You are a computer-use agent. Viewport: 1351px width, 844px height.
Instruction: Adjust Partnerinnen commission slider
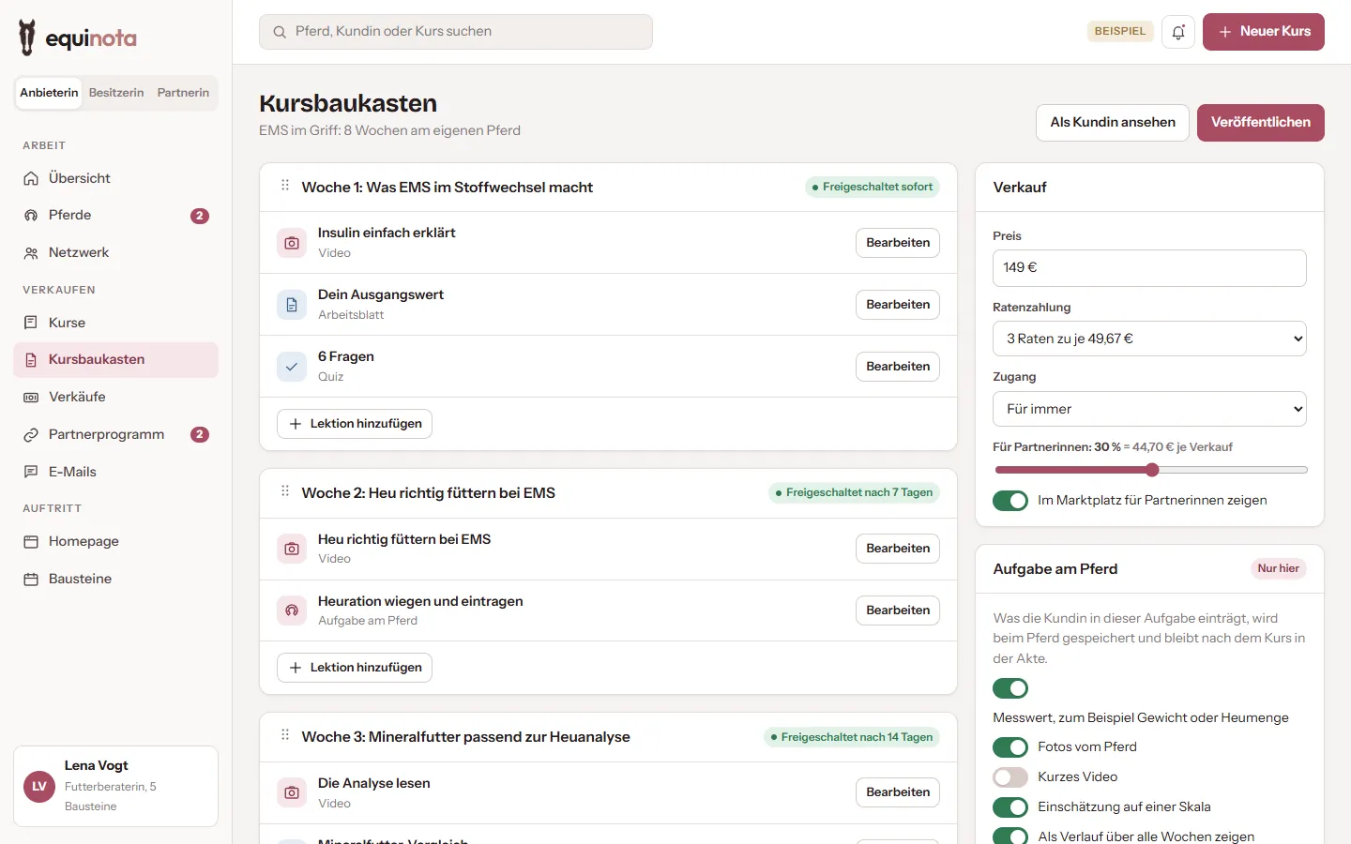click(1151, 470)
